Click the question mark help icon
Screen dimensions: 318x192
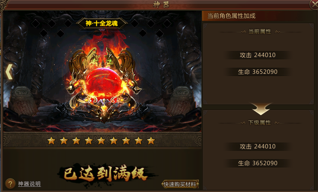(10, 184)
